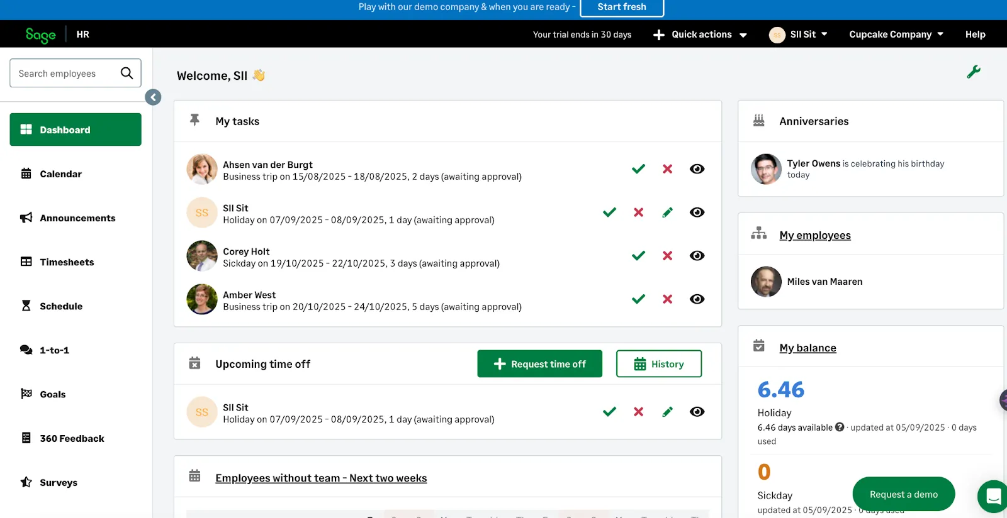Click Ahsen van der Burgt's avatar

point(202,168)
